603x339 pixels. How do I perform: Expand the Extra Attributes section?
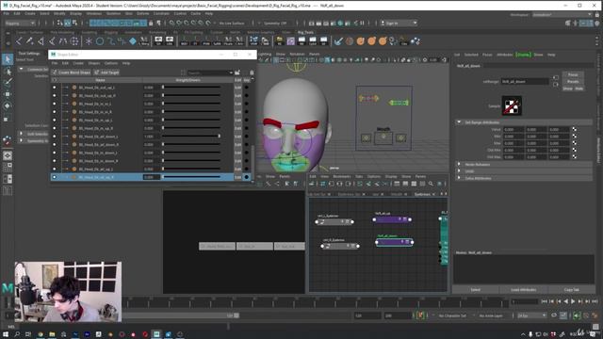(x=459, y=178)
